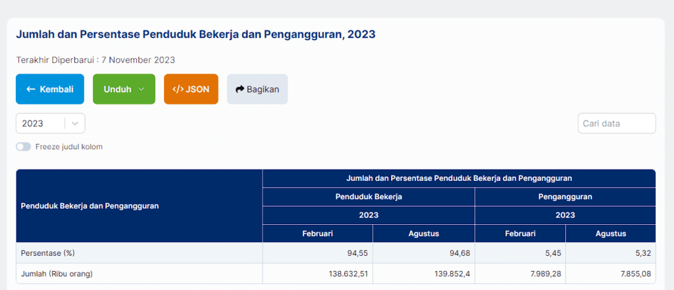The image size is (674, 290).
Task: Select the Penduduk Bekerja column group header
Action: 368,197
